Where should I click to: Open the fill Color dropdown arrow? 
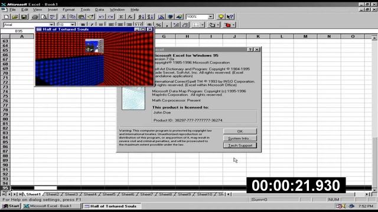[218, 25]
